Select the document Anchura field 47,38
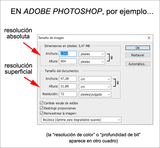160x148 pixels. tap(68, 79)
